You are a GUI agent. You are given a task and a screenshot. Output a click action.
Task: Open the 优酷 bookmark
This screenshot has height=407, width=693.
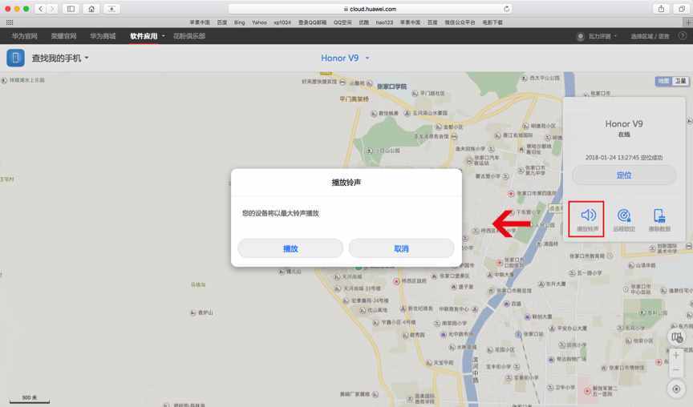(363, 22)
